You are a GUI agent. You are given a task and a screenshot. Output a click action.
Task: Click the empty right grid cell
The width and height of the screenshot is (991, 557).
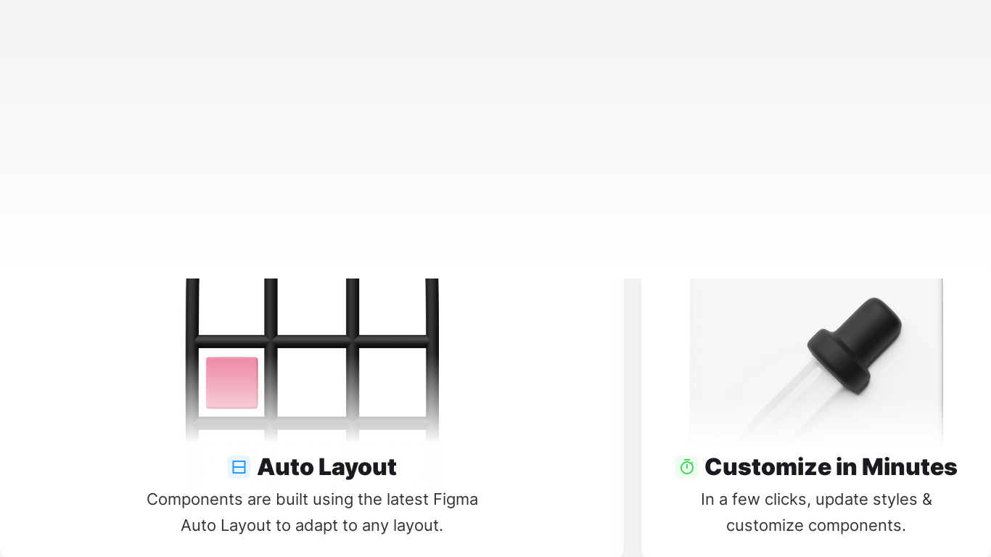pos(392,381)
